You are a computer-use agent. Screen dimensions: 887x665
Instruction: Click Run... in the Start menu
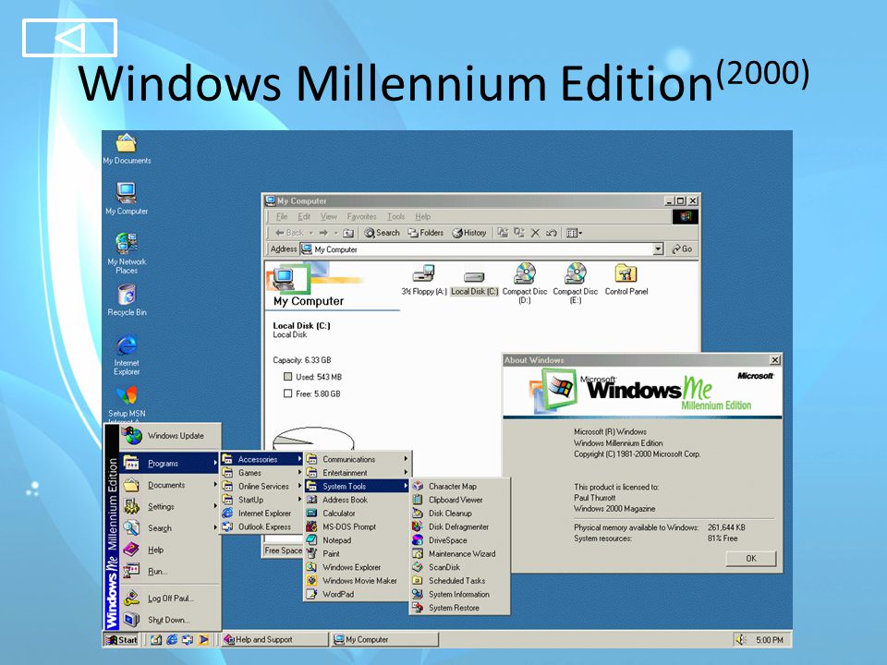point(170,571)
